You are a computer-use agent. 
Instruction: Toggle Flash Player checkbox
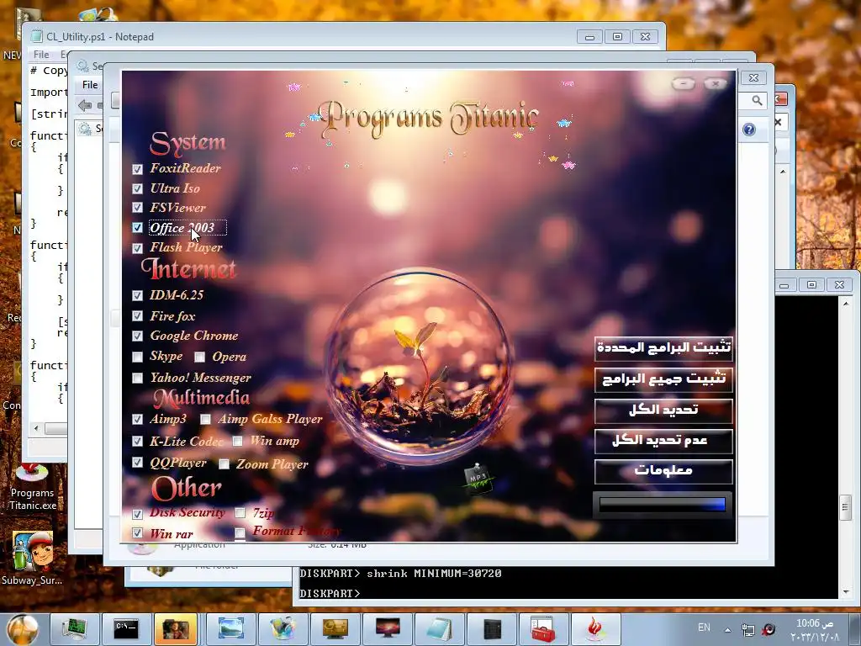[x=137, y=248]
